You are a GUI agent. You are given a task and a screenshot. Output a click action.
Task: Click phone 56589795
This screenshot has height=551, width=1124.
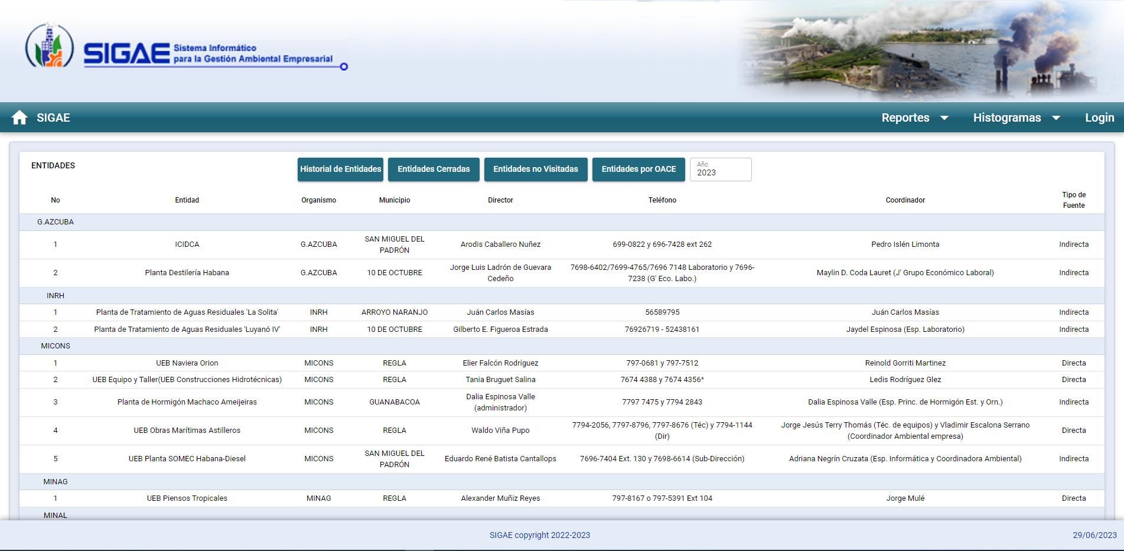tap(662, 312)
